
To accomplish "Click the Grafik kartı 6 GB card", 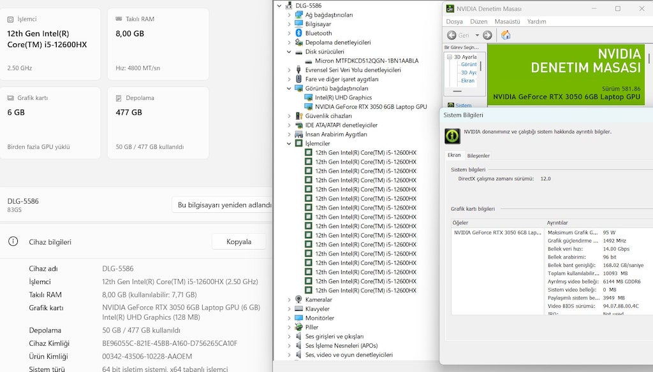I will pyautogui.click(x=50, y=123).
